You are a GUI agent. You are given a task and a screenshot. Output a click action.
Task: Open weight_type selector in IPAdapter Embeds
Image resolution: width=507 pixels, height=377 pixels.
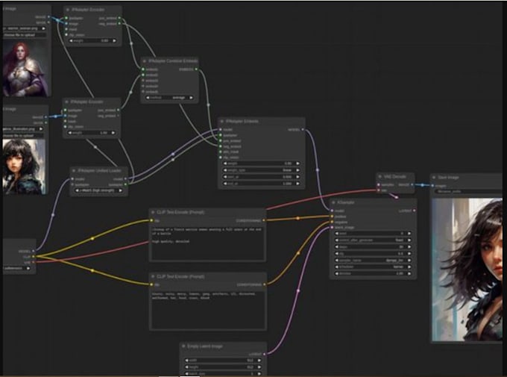click(x=261, y=169)
